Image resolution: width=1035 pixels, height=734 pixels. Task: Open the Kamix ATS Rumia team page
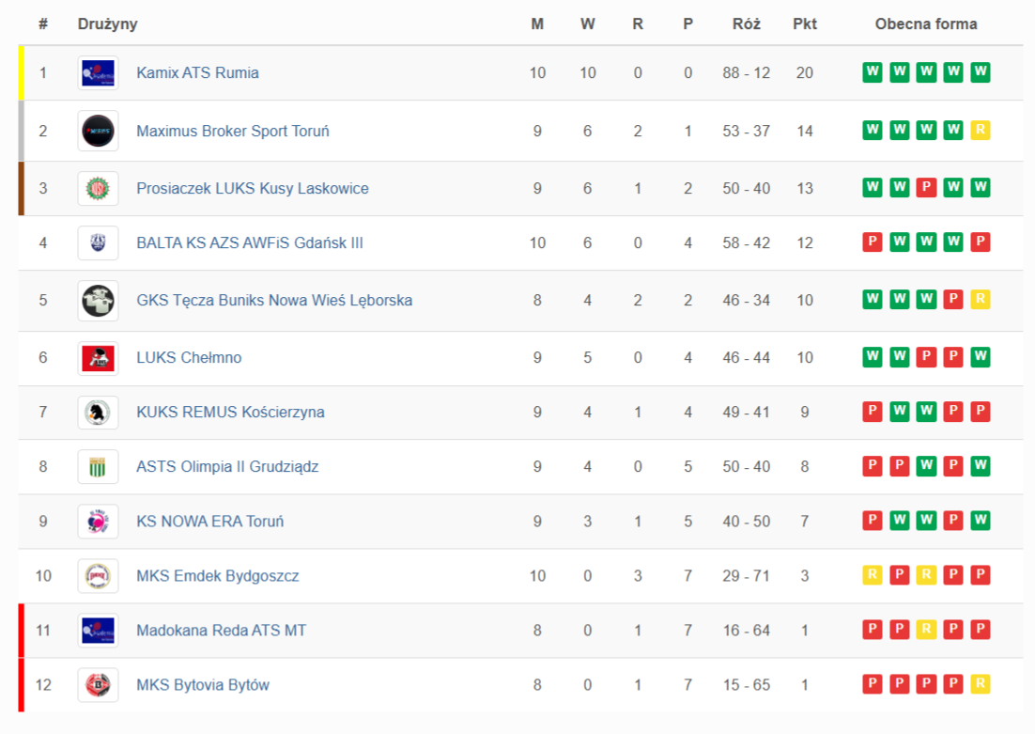coord(197,73)
